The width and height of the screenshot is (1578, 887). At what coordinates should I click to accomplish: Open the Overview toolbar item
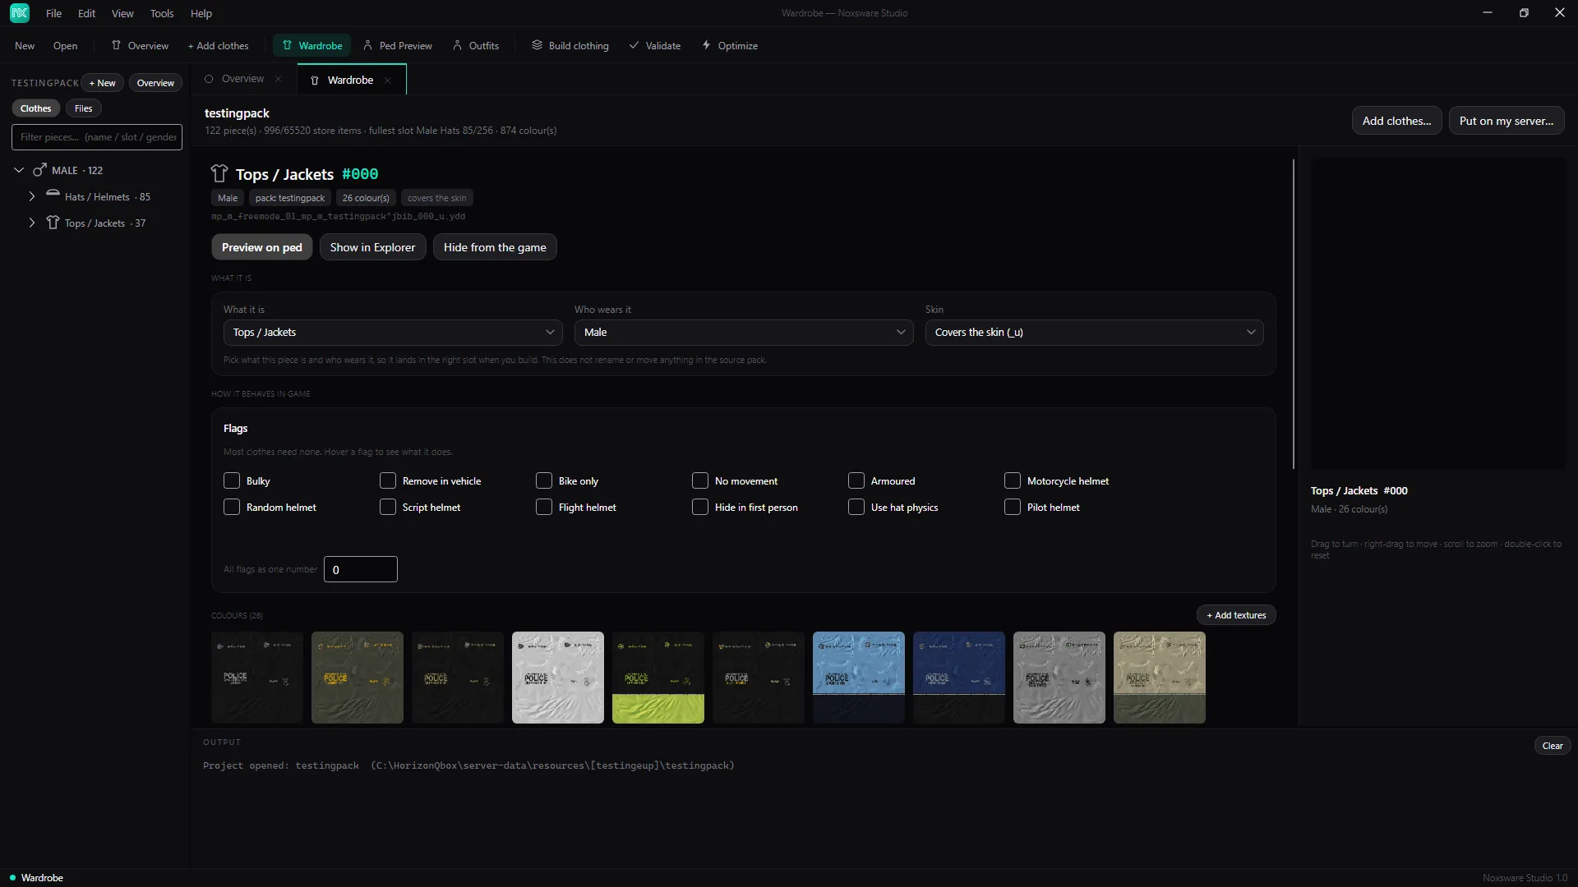140,46
